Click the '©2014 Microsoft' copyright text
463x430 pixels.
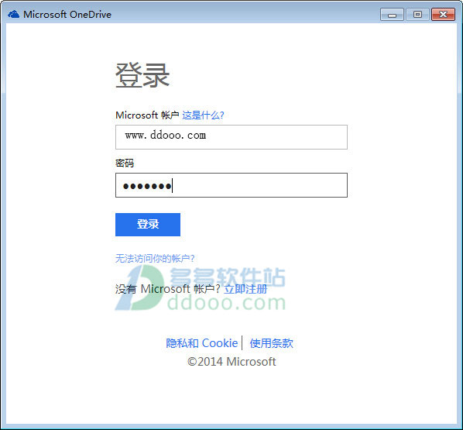(x=231, y=362)
